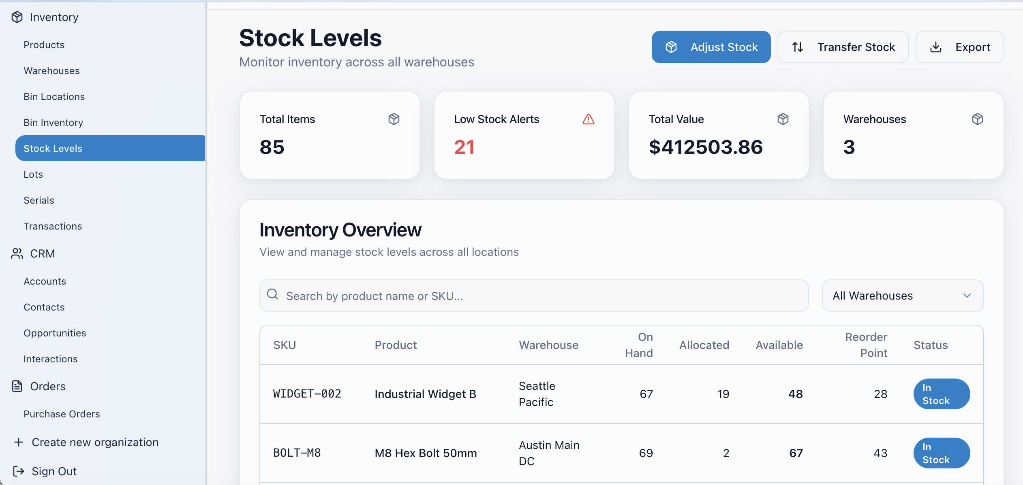Select Bin Inventory in sidebar
This screenshot has height=485, width=1023.
[53, 122]
